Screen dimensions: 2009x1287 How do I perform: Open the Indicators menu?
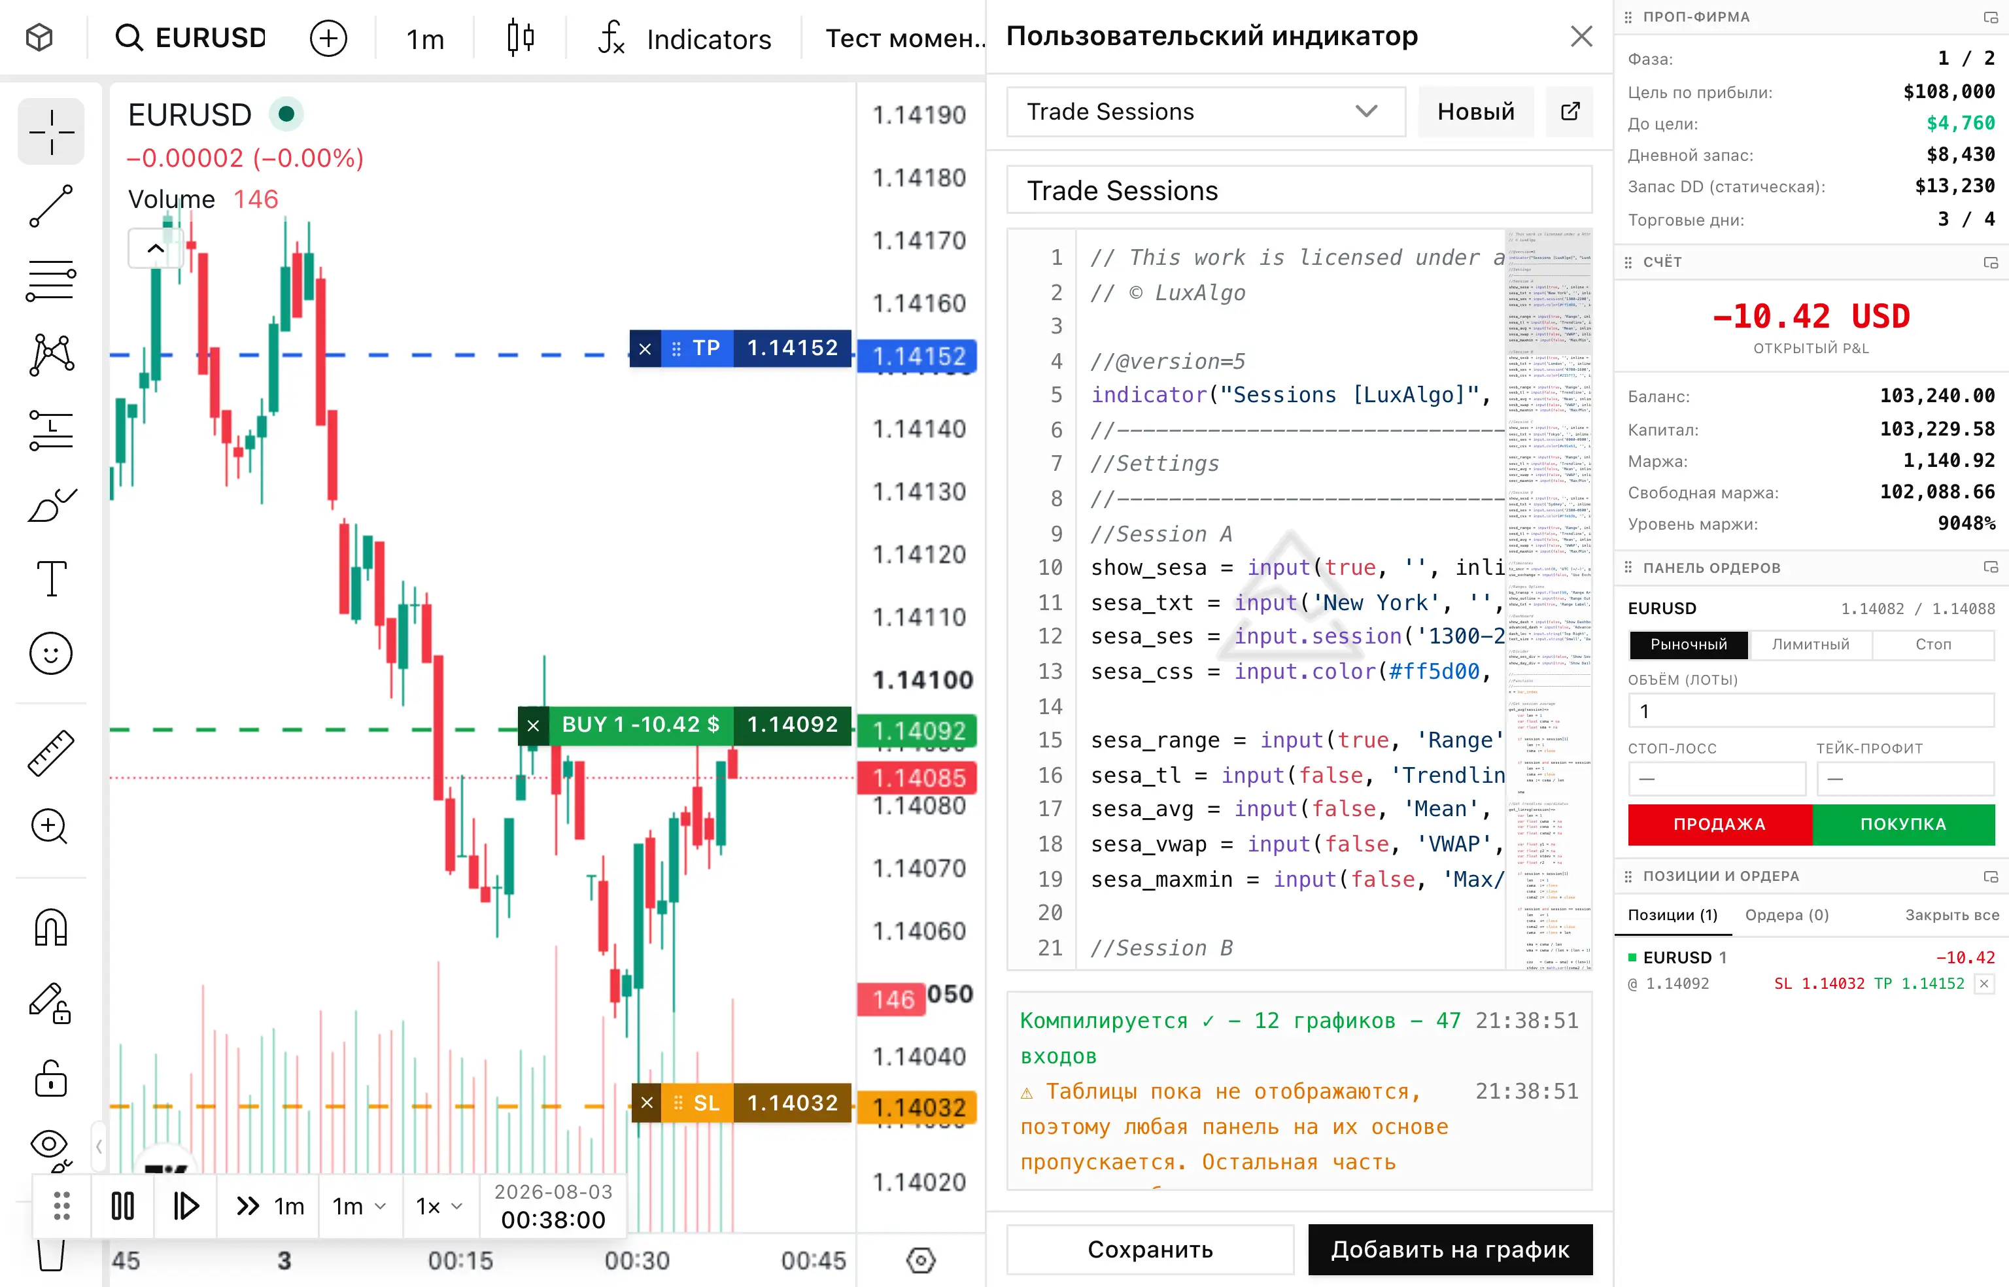point(685,39)
